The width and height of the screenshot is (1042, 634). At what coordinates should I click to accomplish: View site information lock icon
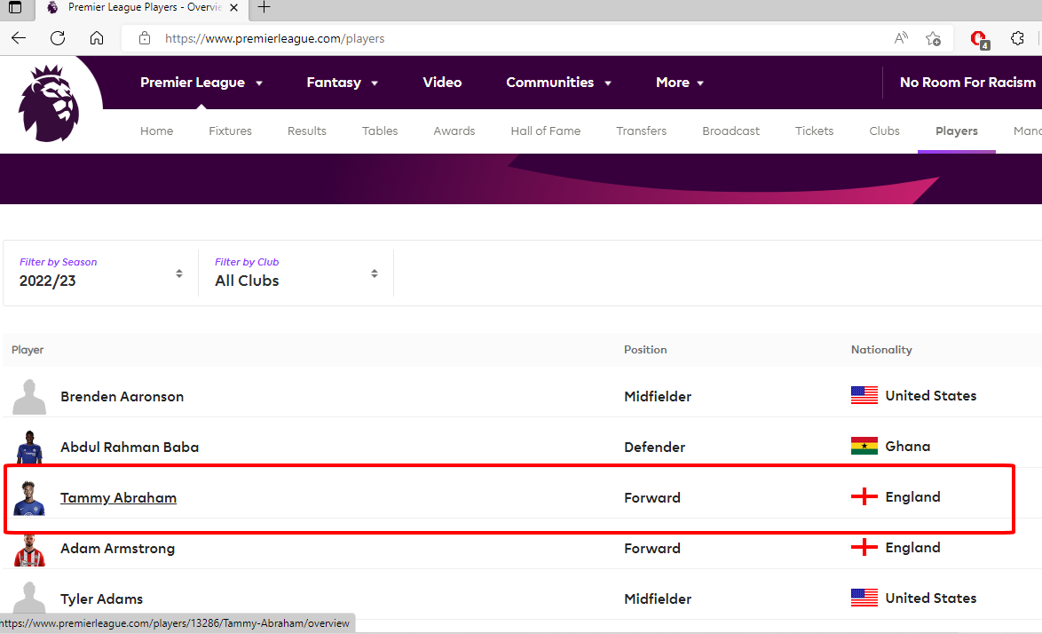pos(144,38)
